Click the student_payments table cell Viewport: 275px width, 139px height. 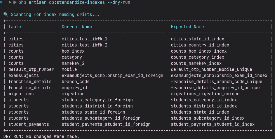29,125
